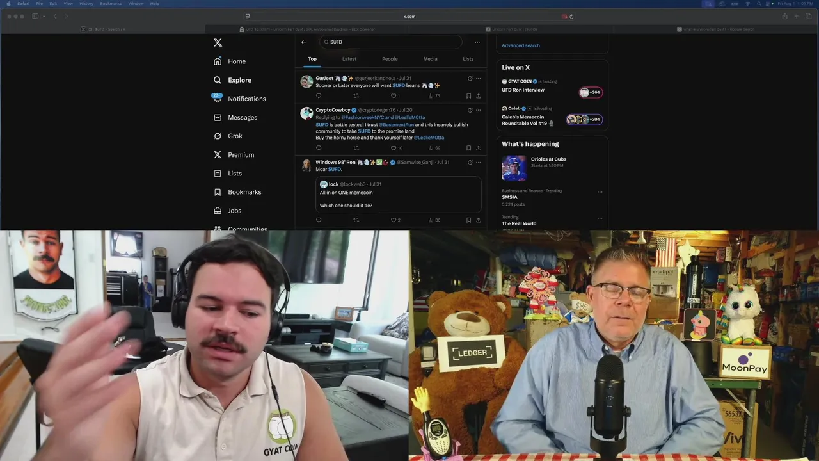Image resolution: width=819 pixels, height=461 pixels.
Task: Click listener avatars showing +364
Action: coord(591,92)
